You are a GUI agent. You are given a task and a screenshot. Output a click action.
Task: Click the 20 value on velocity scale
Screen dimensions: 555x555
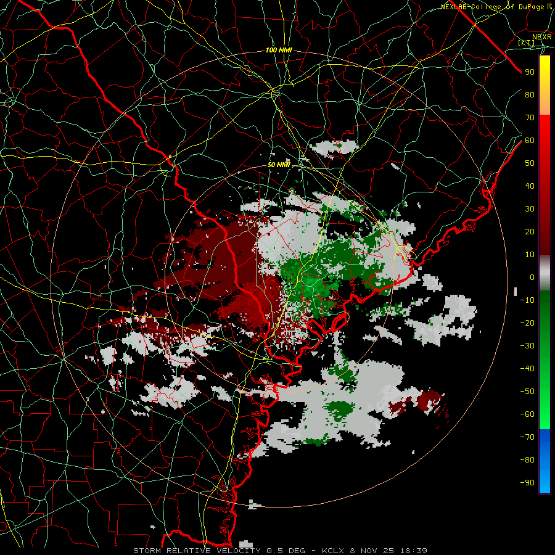click(x=530, y=232)
